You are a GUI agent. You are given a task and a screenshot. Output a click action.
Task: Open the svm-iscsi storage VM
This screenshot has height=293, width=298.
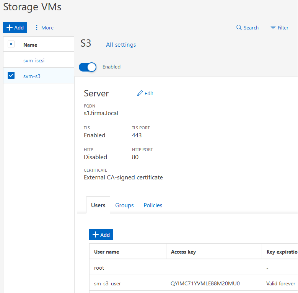tap(34, 60)
